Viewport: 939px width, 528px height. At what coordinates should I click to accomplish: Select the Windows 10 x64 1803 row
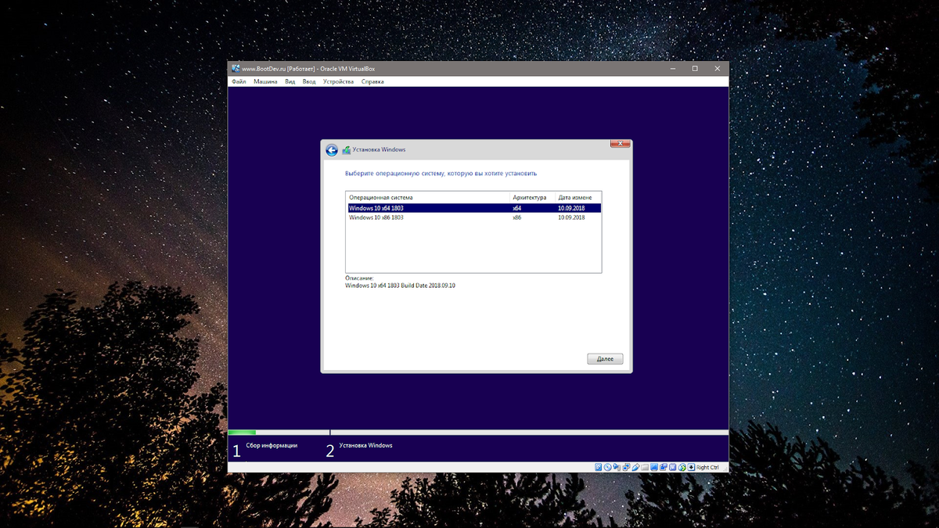point(473,209)
